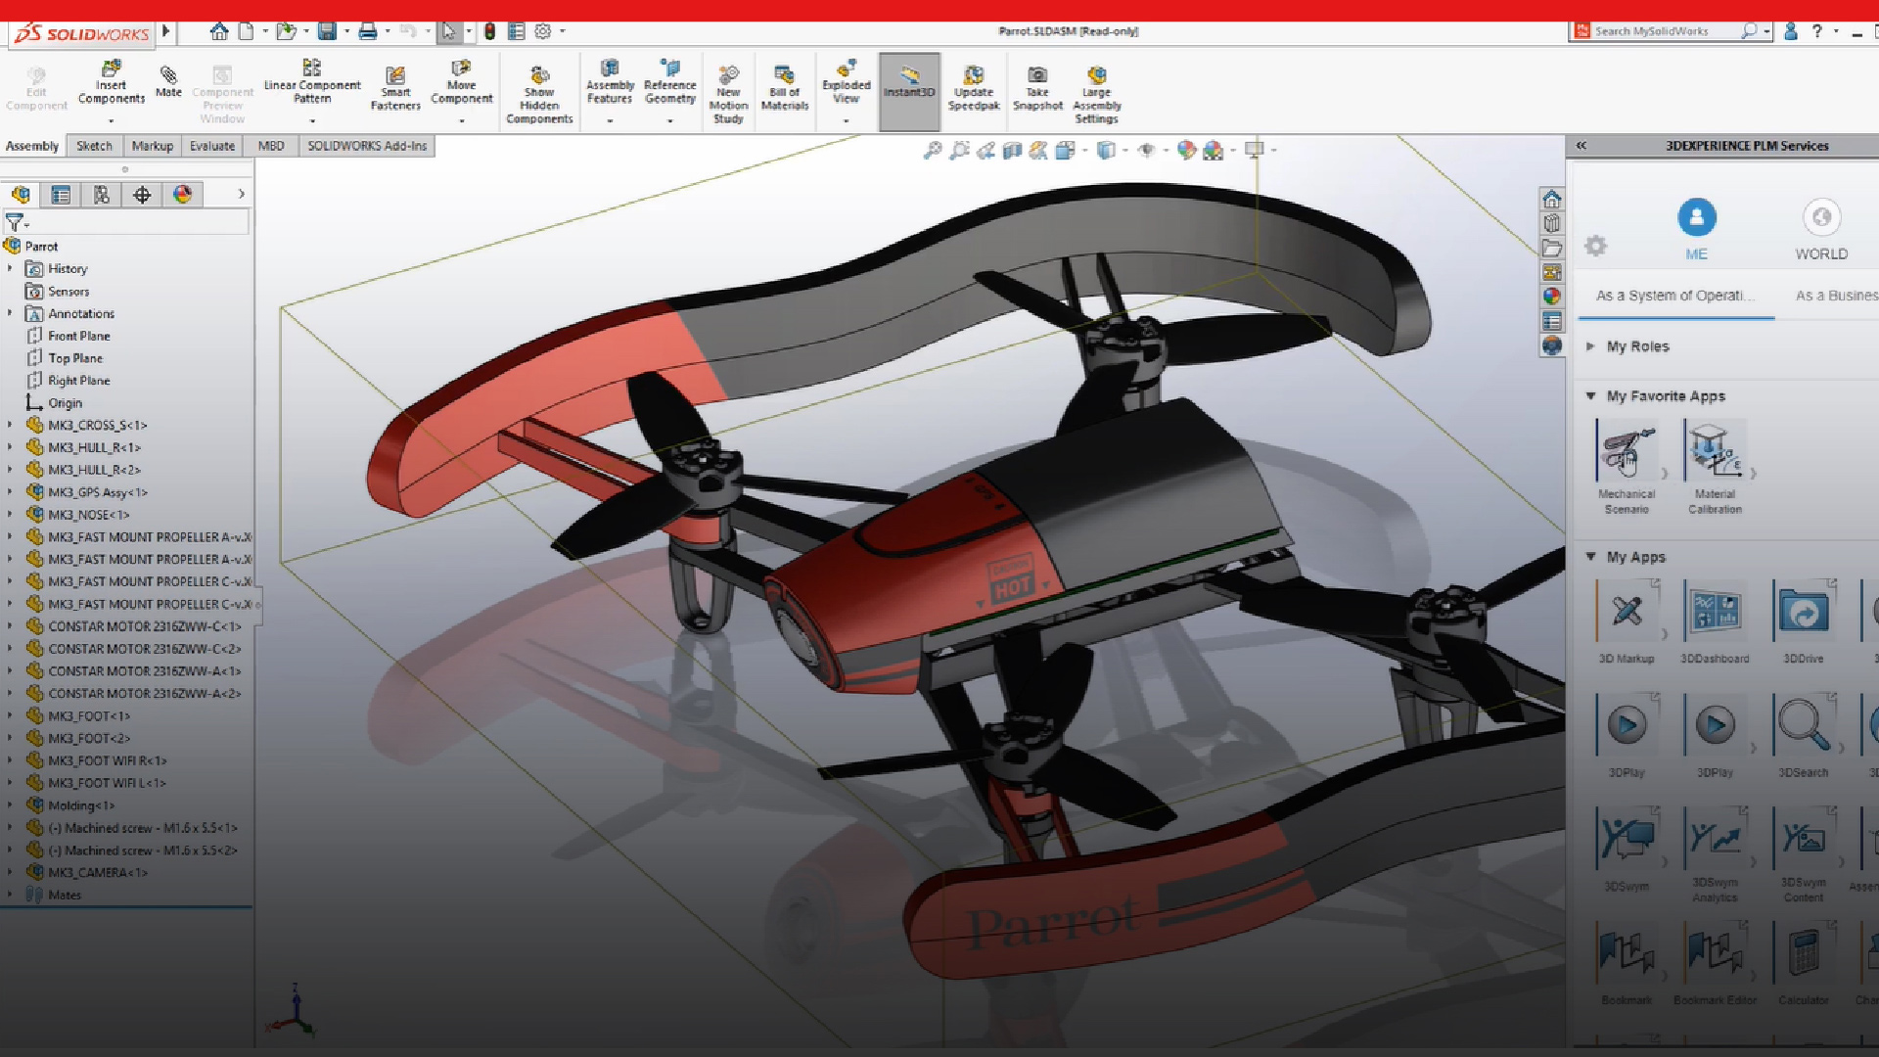Screen dimensions: 1879x1057
Task: Select the ME compass quadrant
Action: click(x=1696, y=229)
